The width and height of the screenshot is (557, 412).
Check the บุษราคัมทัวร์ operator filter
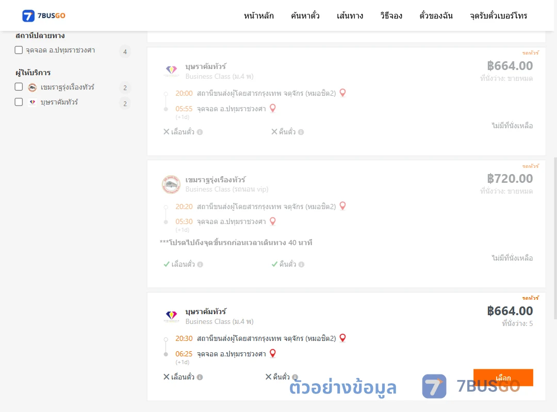pos(19,102)
